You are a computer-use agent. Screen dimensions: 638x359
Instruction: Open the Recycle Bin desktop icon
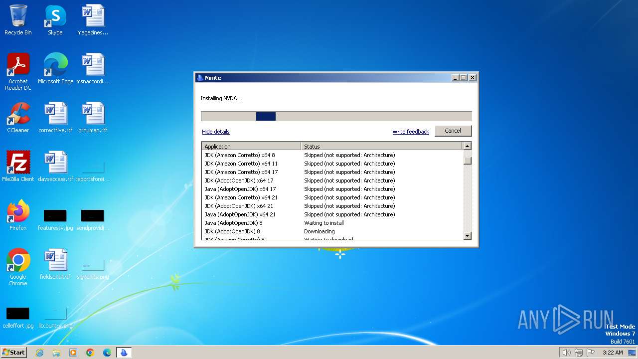coord(18,20)
